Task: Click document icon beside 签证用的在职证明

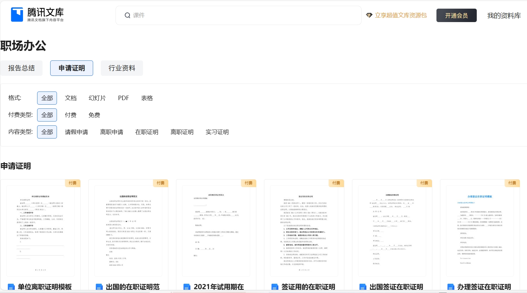Action: coord(275,287)
